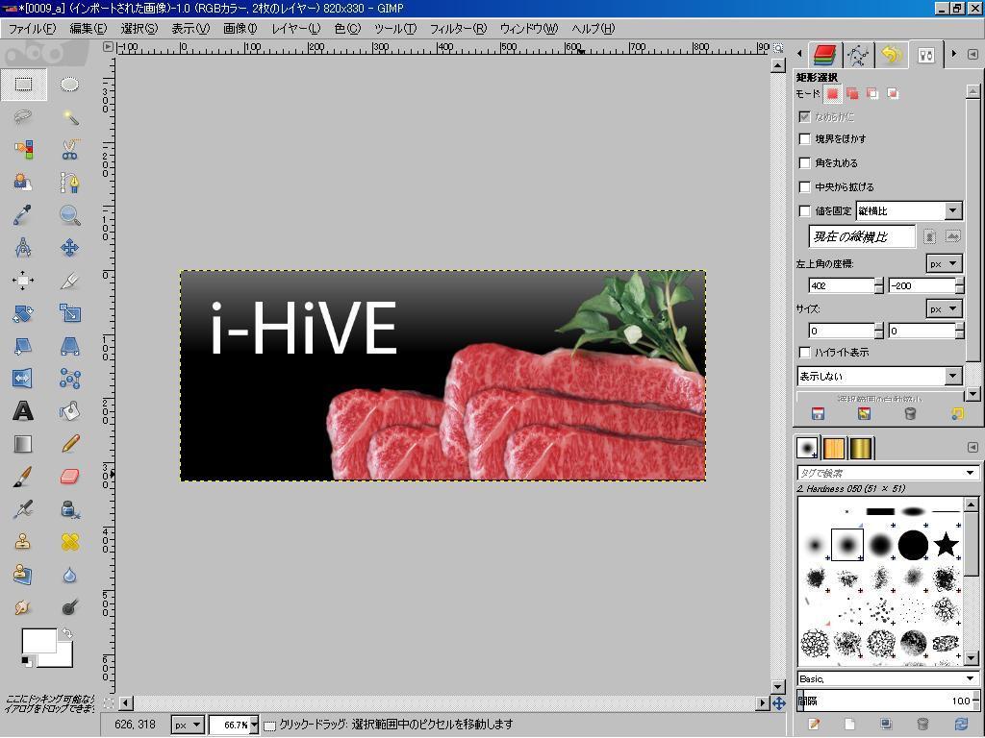Enable the 境界をぼかす checkbox
The height and width of the screenshot is (738, 985).
tap(805, 139)
